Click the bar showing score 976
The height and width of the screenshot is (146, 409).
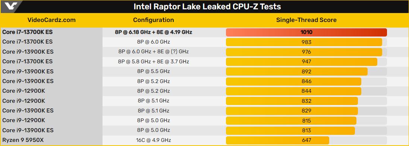(x=304, y=52)
